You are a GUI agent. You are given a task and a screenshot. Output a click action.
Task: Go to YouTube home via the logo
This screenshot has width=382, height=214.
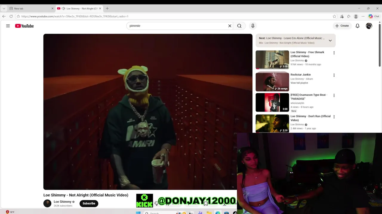point(24,26)
